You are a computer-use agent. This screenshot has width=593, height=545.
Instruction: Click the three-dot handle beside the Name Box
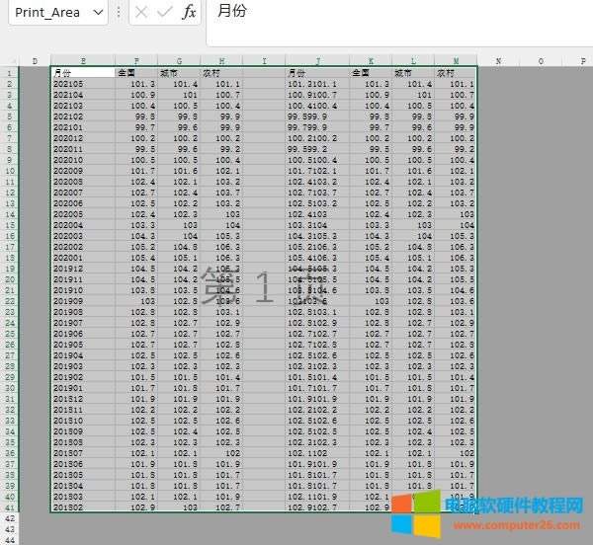pyautogui.click(x=119, y=12)
